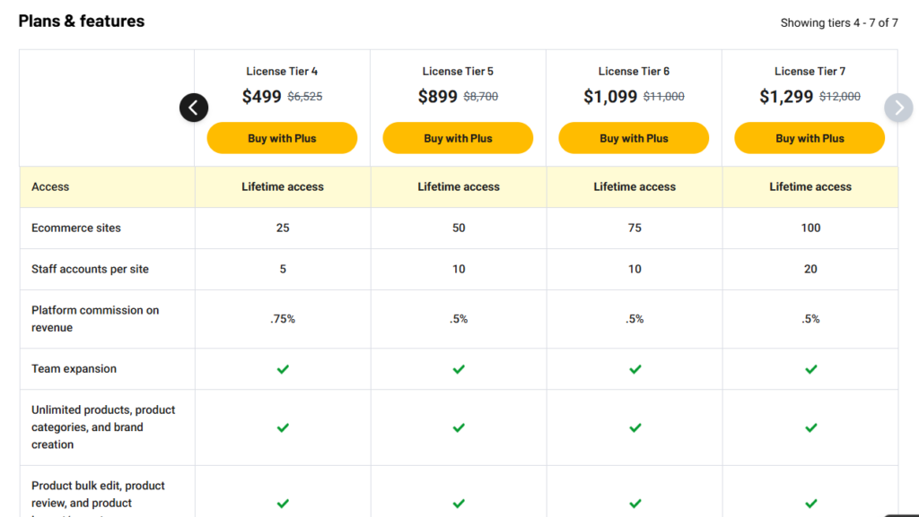Buy License Tier 7 with Plus
The width and height of the screenshot is (919, 517).
point(810,138)
